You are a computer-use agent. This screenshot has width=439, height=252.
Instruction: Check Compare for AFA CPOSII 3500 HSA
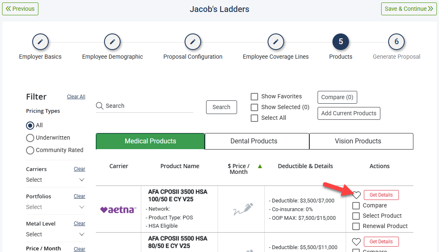[x=356, y=205]
